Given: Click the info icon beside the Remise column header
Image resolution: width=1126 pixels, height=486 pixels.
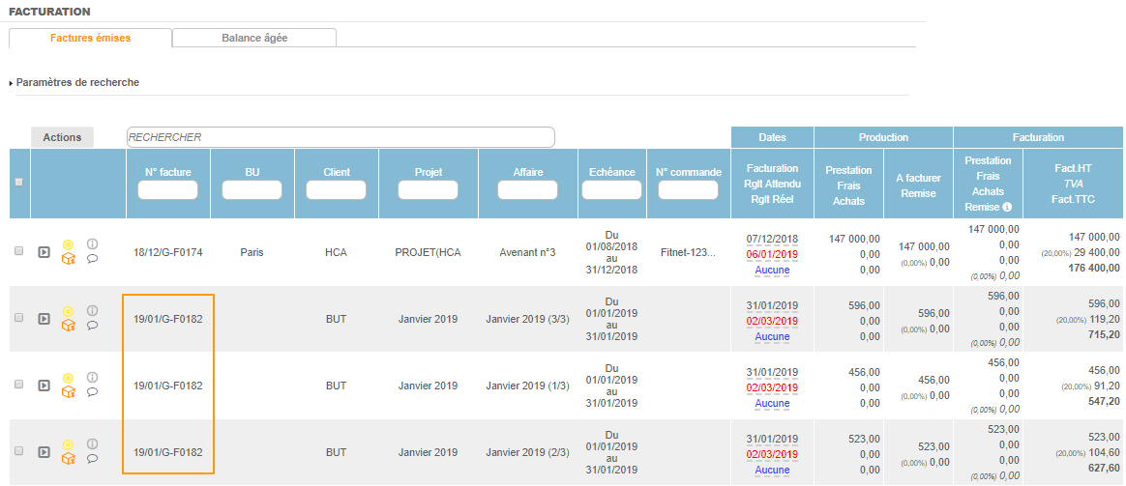Looking at the screenshot, I should click(1006, 207).
